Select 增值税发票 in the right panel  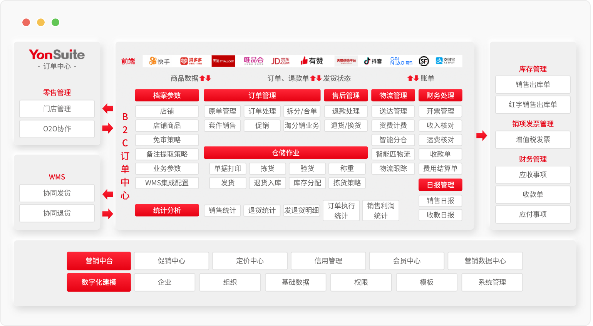coord(533,139)
